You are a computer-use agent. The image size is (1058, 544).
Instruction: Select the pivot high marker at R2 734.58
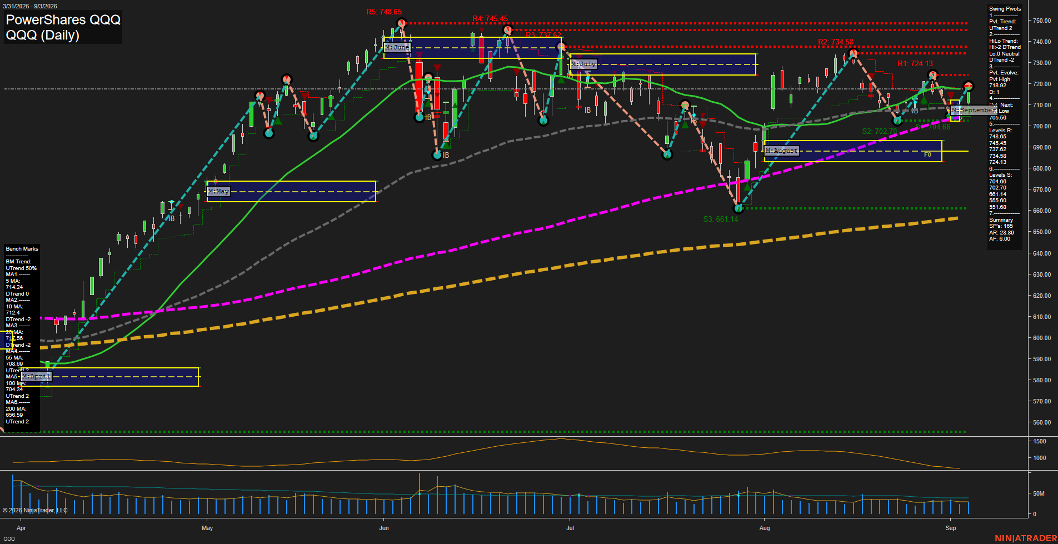click(x=854, y=53)
